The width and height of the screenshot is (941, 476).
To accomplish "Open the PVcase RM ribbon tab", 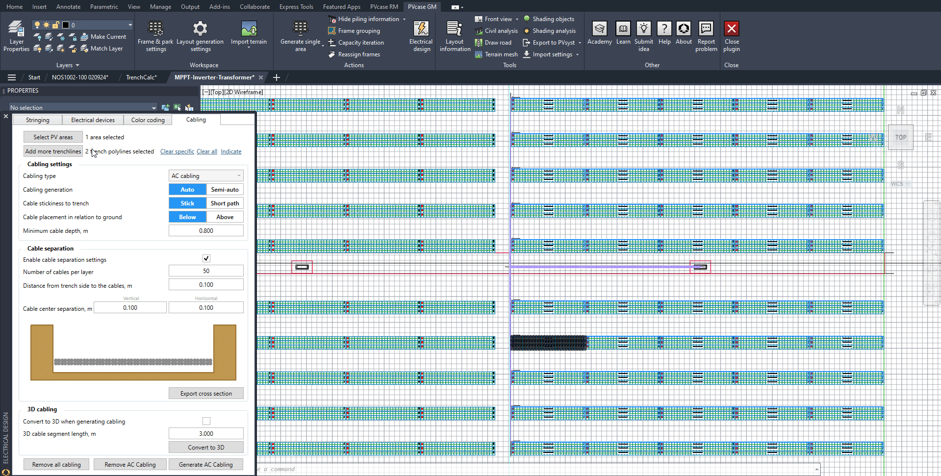I will [x=384, y=7].
